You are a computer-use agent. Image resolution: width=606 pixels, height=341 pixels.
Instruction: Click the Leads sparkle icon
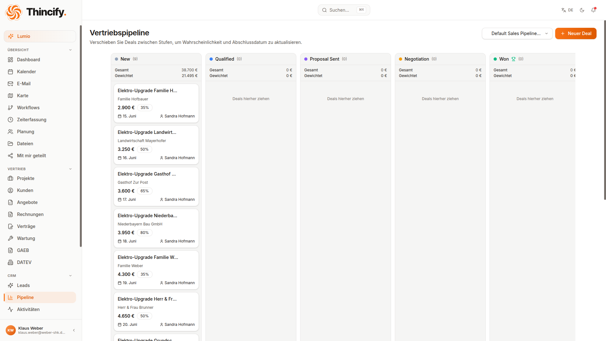pyautogui.click(x=10, y=285)
